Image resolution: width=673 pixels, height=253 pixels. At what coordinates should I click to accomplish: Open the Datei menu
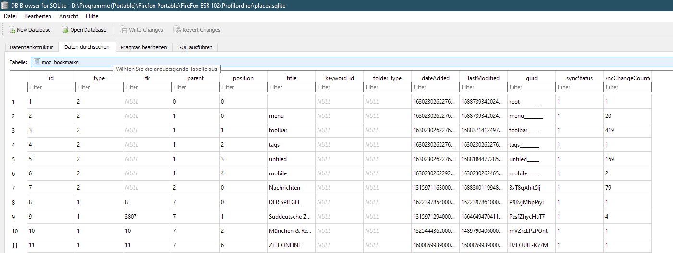coord(10,16)
